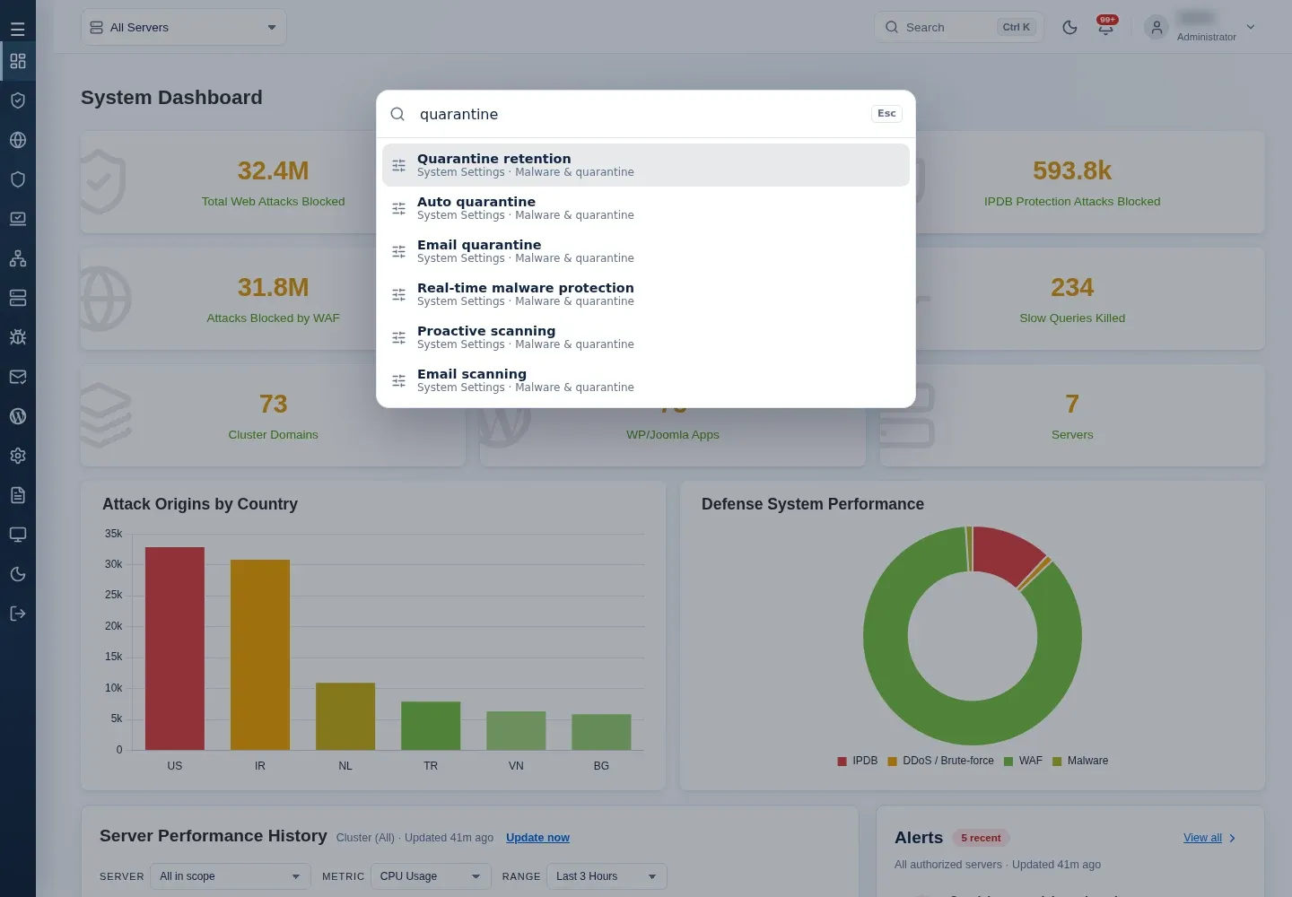Open the All Servers dropdown
This screenshot has height=897, width=1292.
click(x=184, y=27)
